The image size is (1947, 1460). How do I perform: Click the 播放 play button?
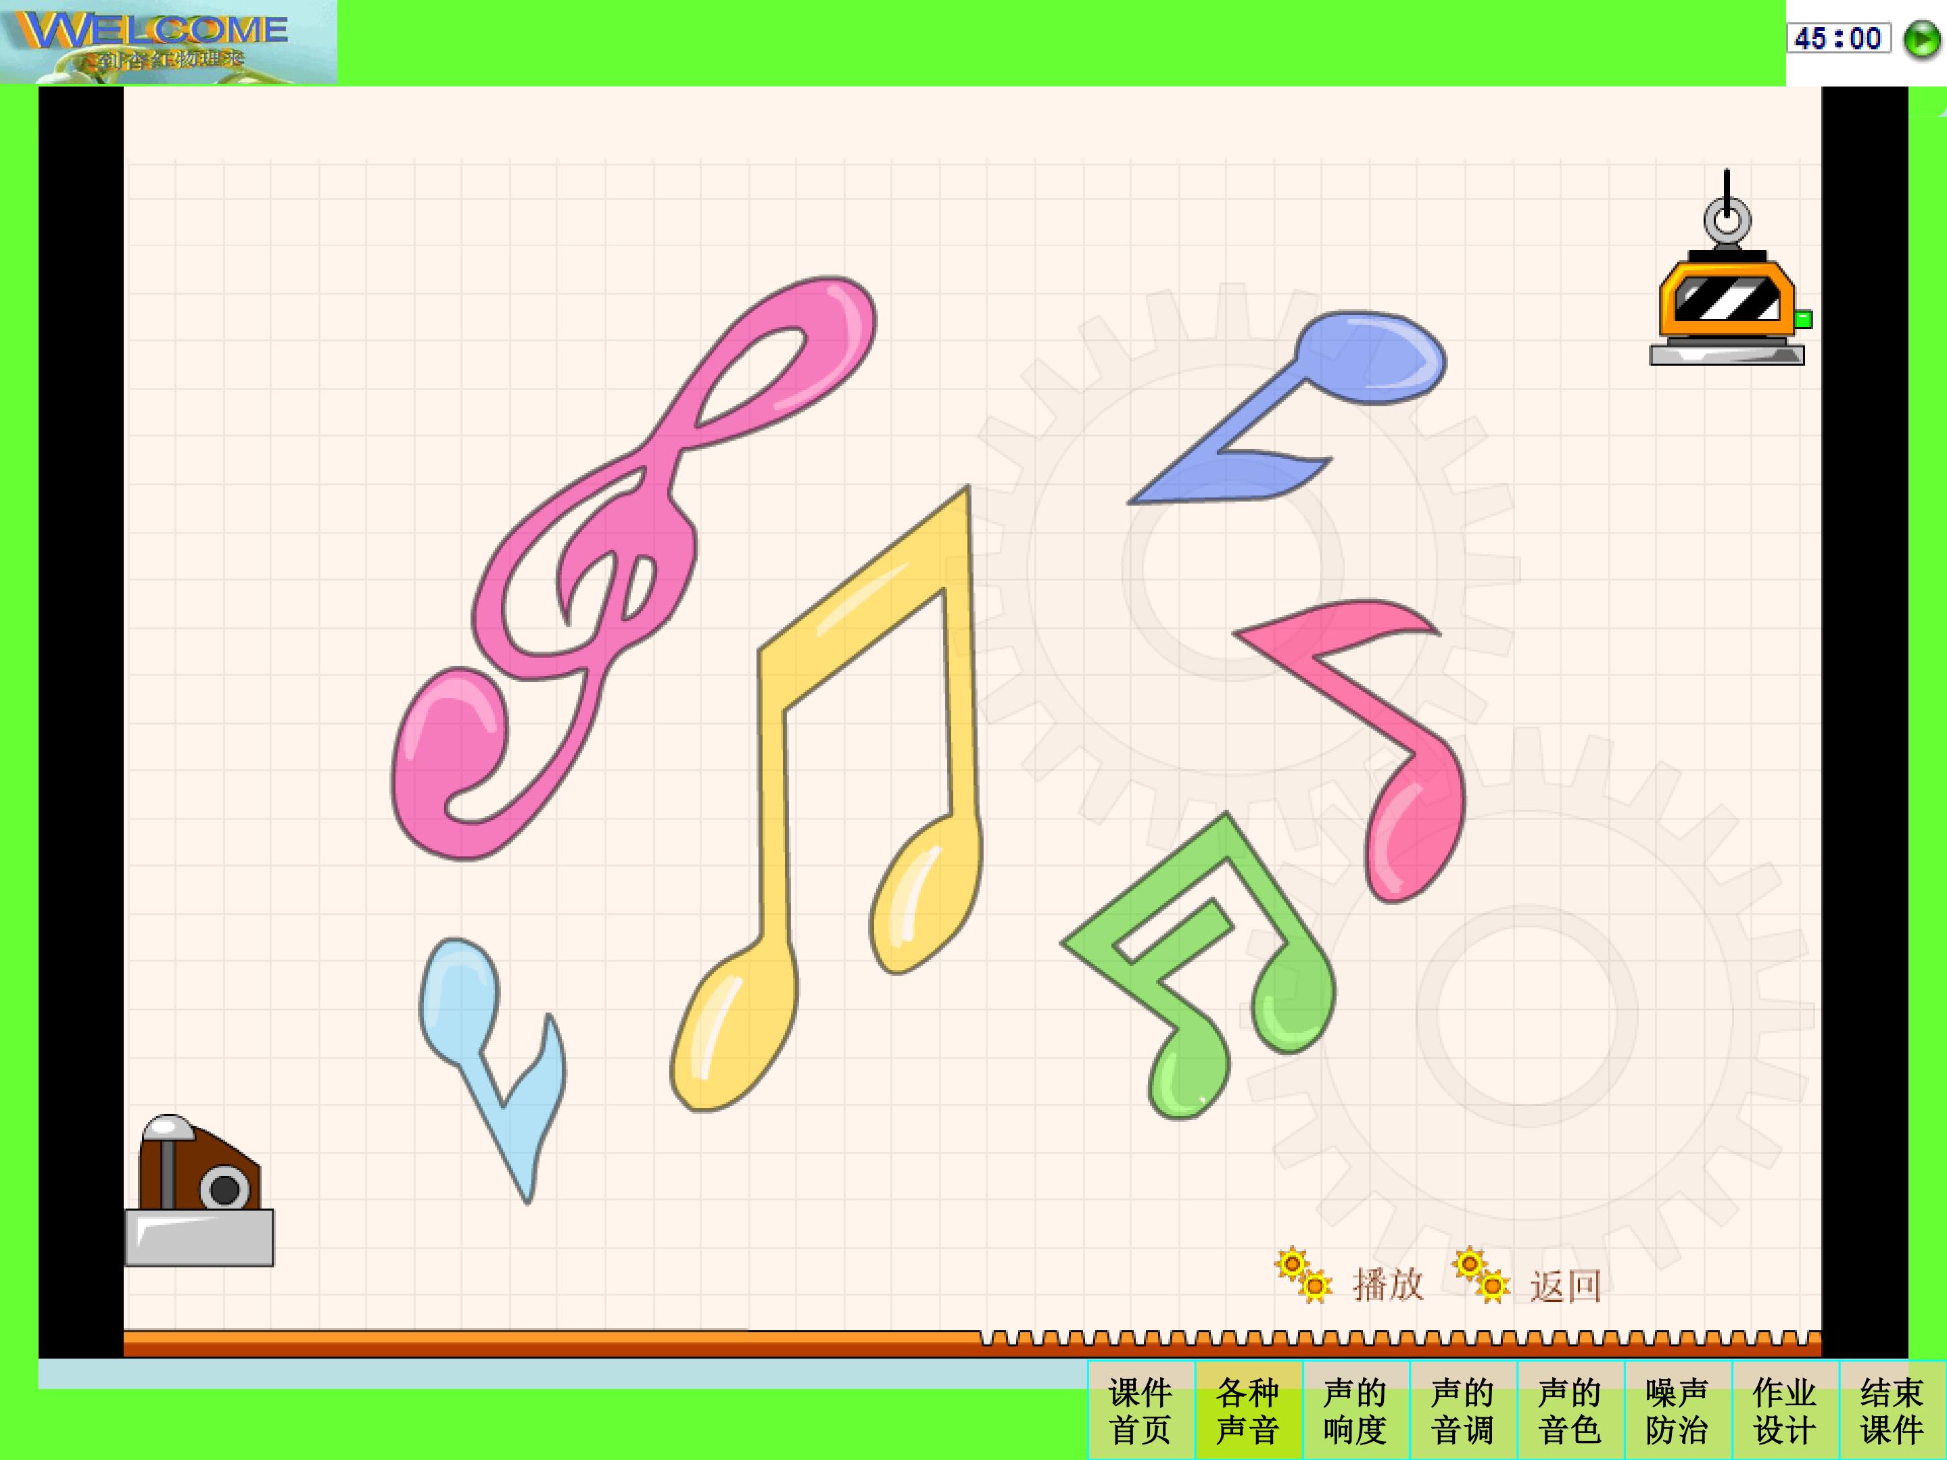[x=1387, y=1285]
